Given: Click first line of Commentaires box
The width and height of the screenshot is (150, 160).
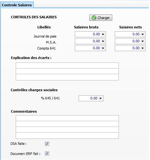Looking at the screenshot, I should [x=67, y=118].
